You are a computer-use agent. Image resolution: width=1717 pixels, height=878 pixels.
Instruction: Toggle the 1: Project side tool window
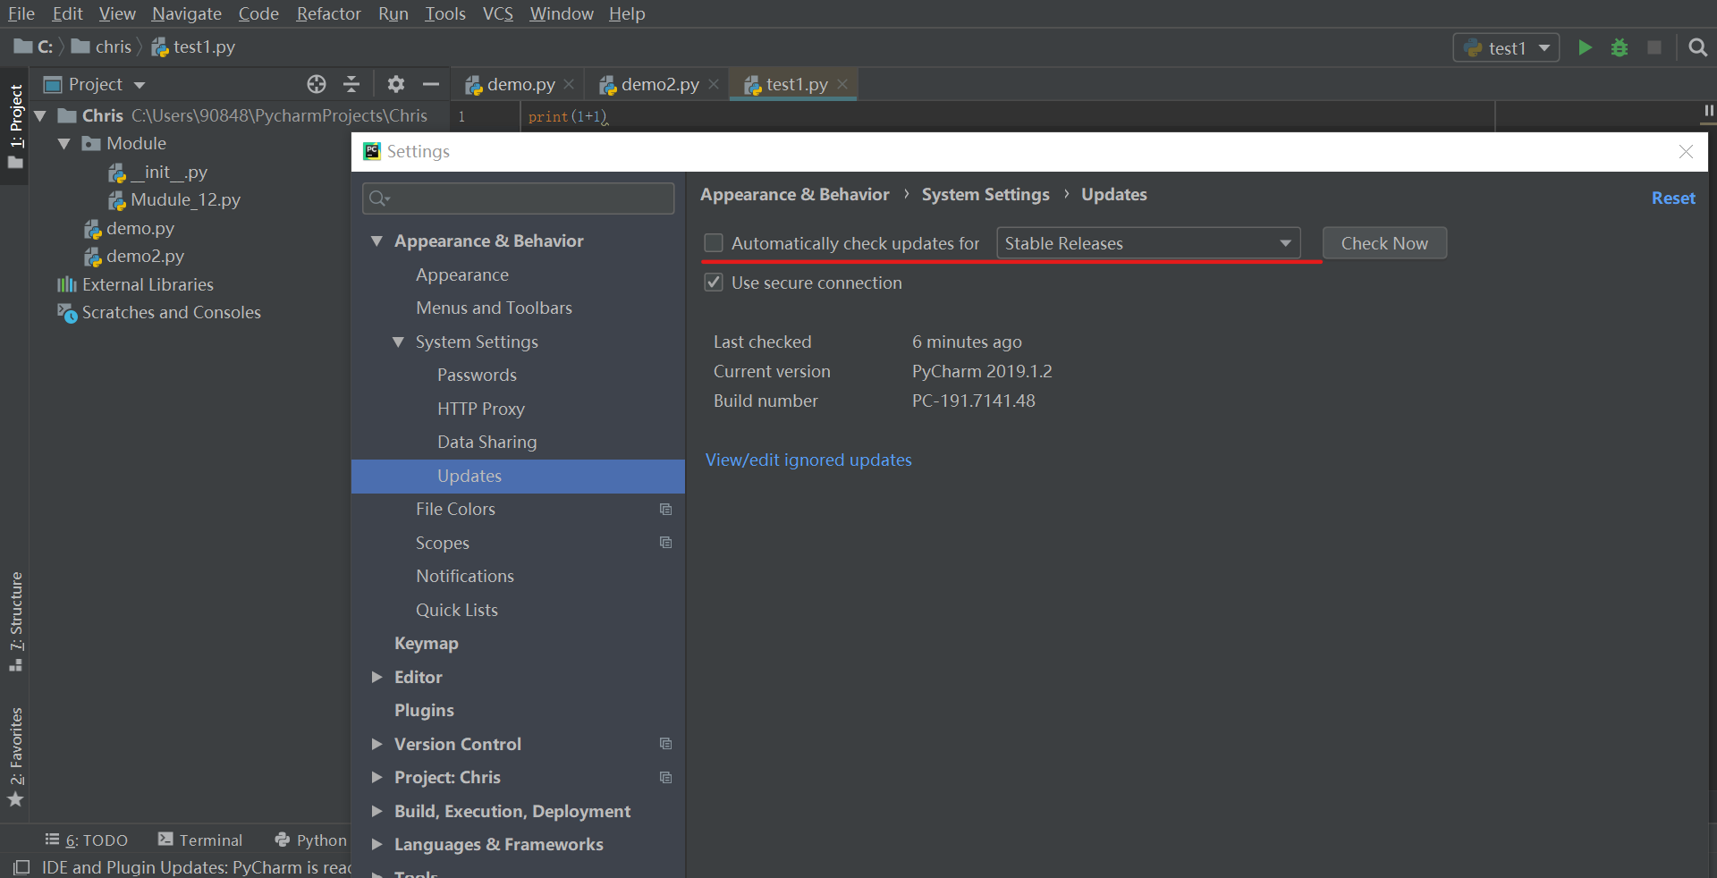tap(16, 126)
